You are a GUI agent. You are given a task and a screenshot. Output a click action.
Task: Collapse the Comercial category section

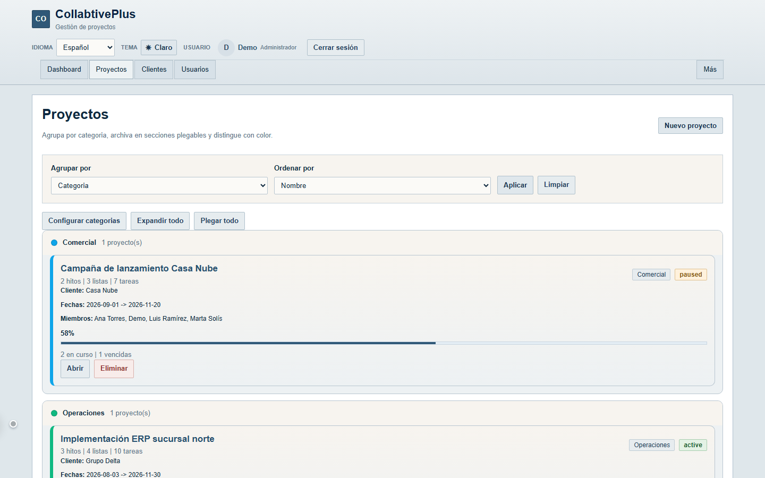tap(382, 243)
